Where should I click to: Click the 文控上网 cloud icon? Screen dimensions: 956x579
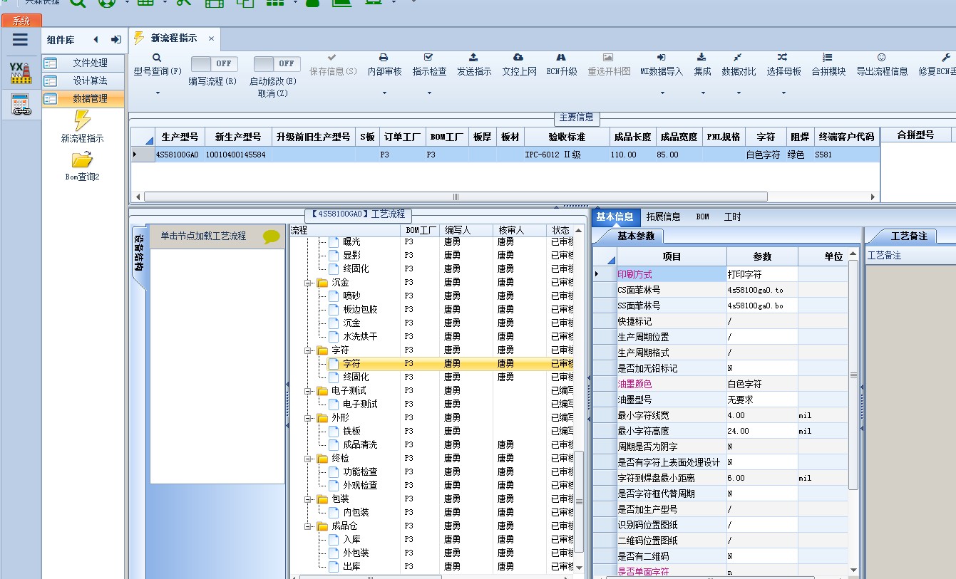[x=518, y=57]
